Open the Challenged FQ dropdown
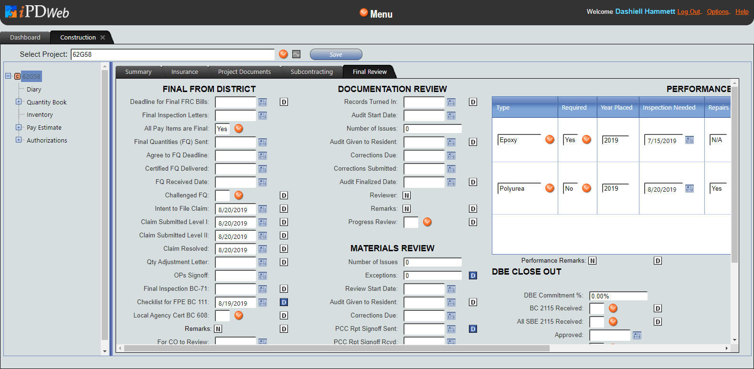This screenshot has width=754, height=369. pyautogui.click(x=239, y=195)
